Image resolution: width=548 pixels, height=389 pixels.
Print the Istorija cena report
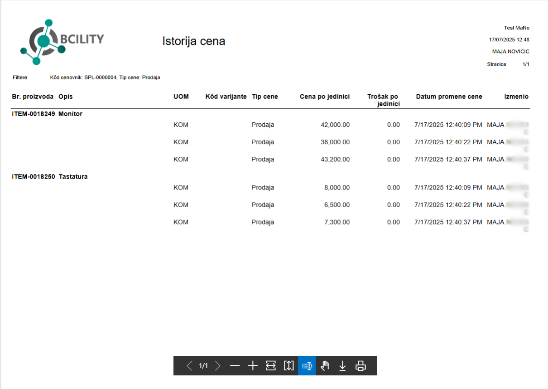click(361, 366)
